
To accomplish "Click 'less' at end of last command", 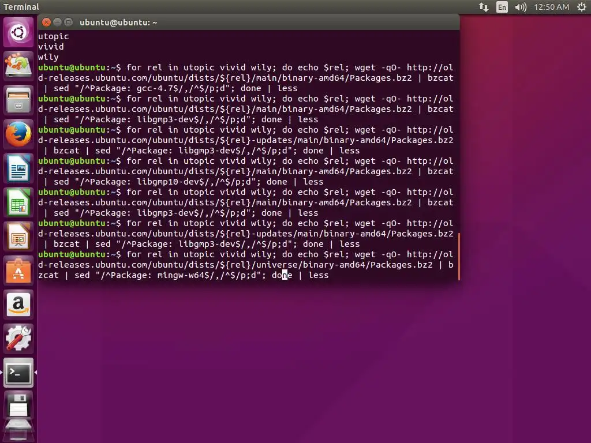I will 319,275.
